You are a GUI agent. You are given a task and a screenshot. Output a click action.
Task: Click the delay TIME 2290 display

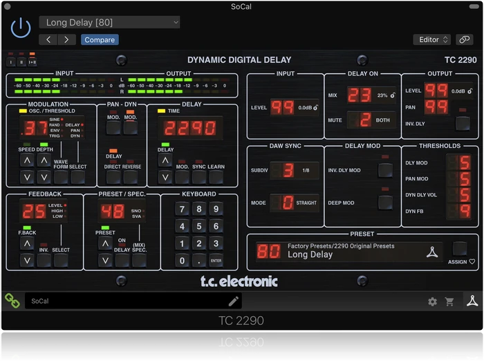[190, 128]
